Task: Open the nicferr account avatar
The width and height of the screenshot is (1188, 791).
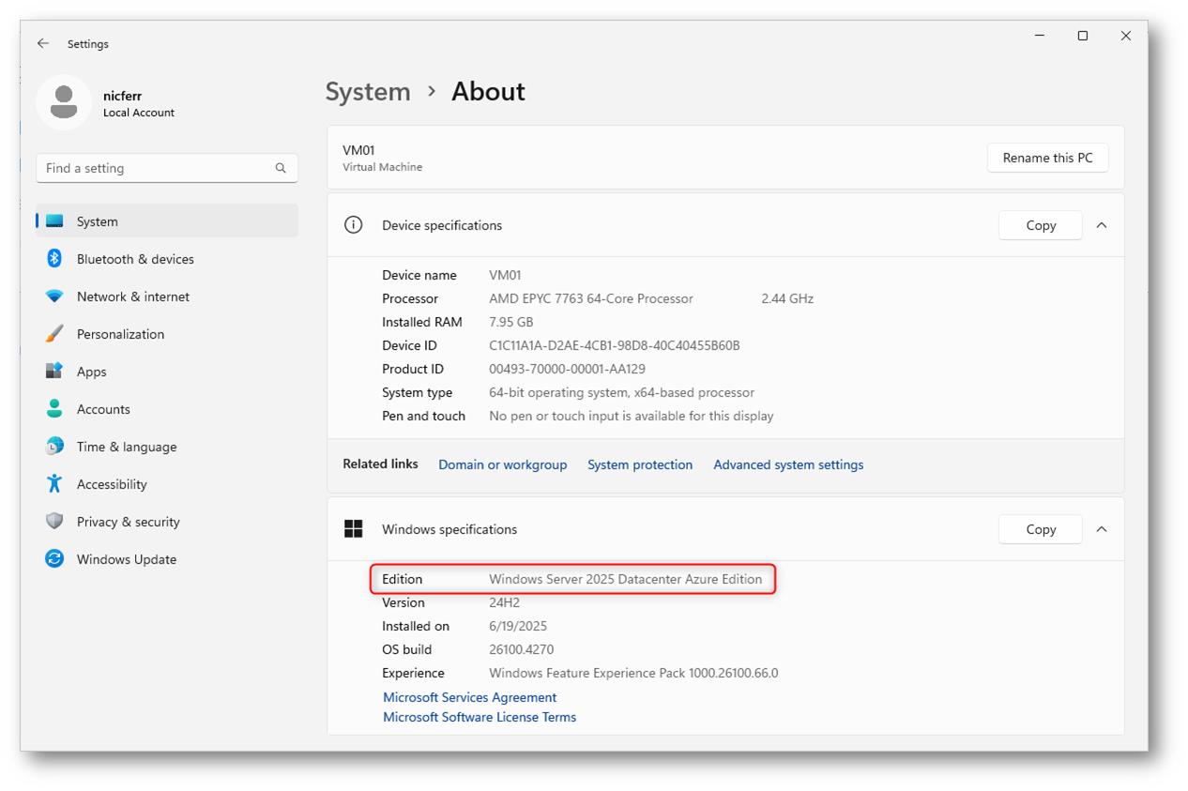Action: tap(64, 102)
